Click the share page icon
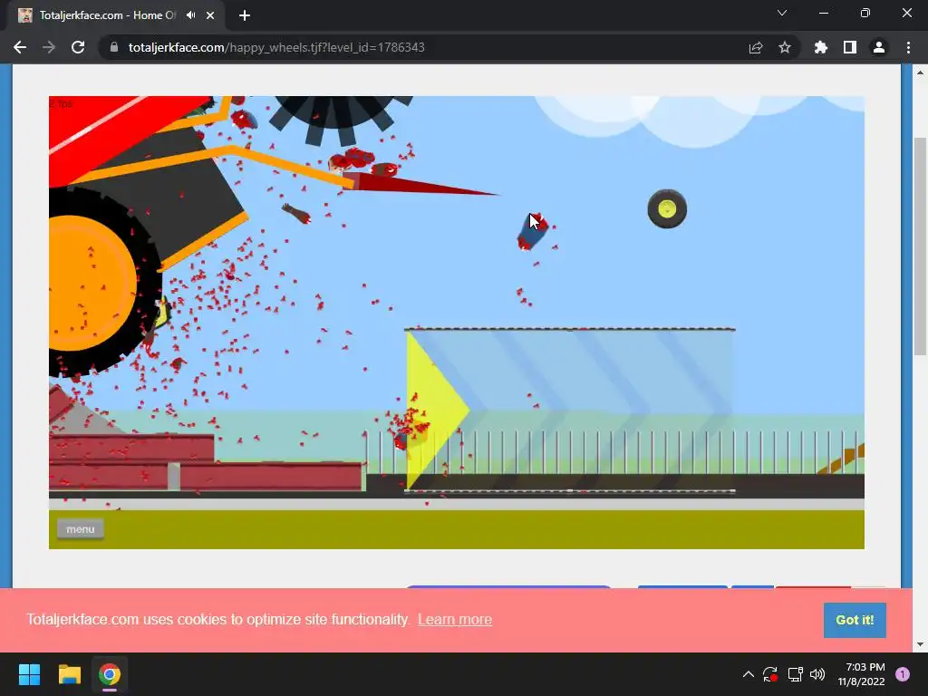This screenshot has width=928, height=696. 756,47
